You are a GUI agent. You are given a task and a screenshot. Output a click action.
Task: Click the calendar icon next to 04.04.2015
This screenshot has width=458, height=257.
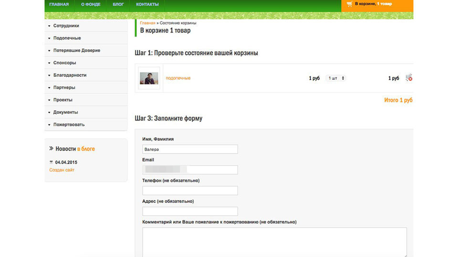pos(51,162)
